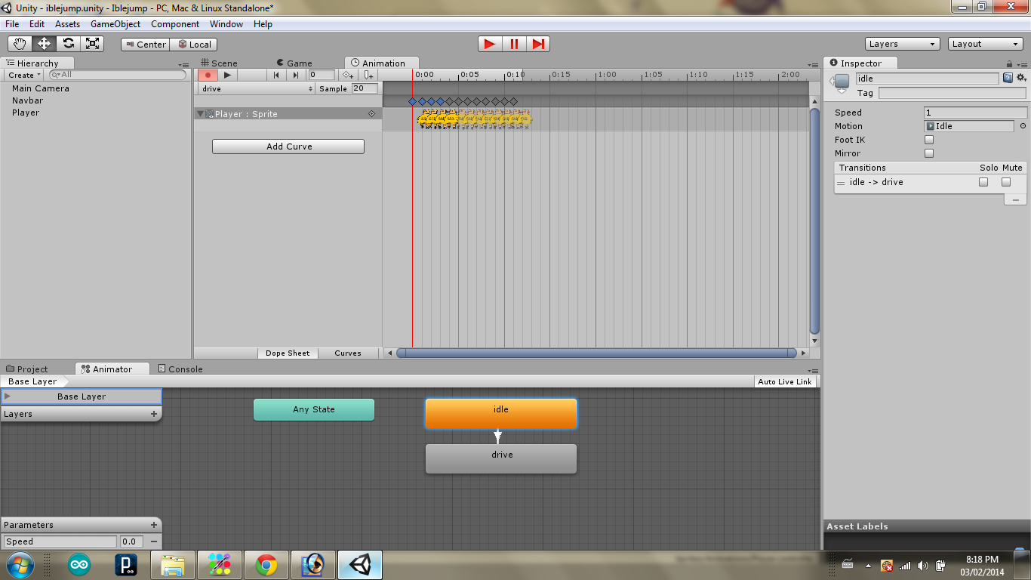1031x580 pixels.
Task: Open the Assets menu
Action: (x=67, y=24)
